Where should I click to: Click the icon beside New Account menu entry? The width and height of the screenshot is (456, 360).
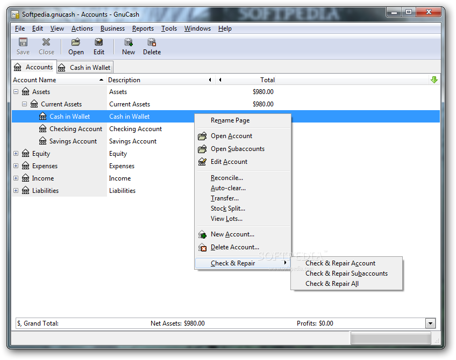pyautogui.click(x=202, y=234)
